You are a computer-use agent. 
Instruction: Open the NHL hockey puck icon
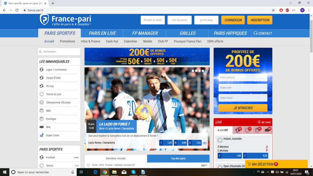point(42,127)
